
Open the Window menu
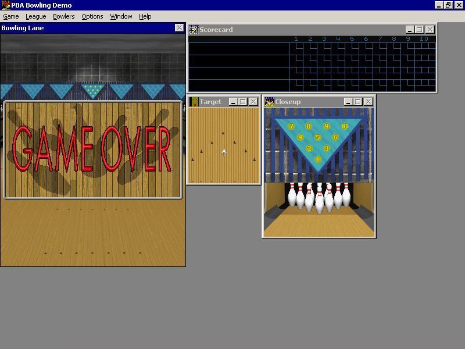pyautogui.click(x=121, y=16)
